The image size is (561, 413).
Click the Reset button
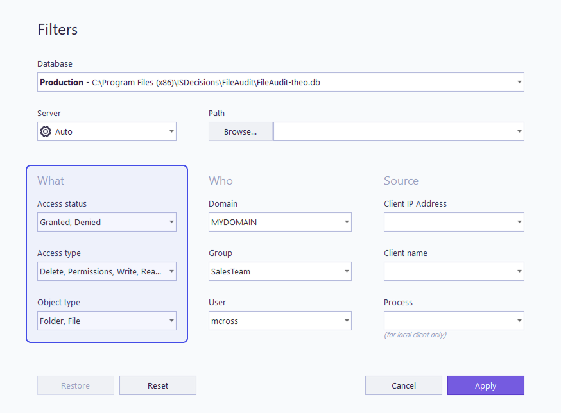(158, 385)
